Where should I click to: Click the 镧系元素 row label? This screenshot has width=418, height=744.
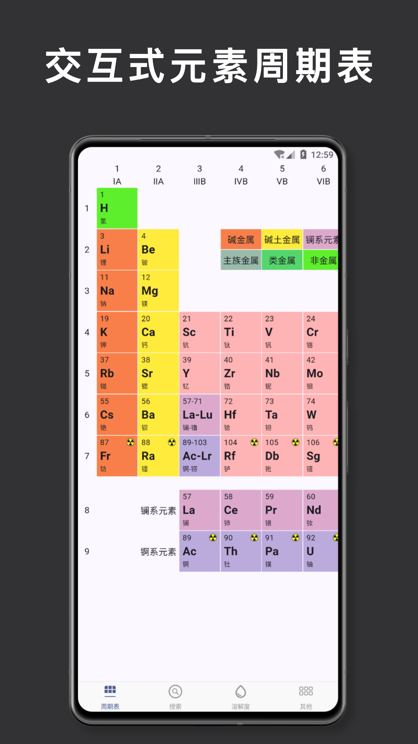(x=158, y=511)
